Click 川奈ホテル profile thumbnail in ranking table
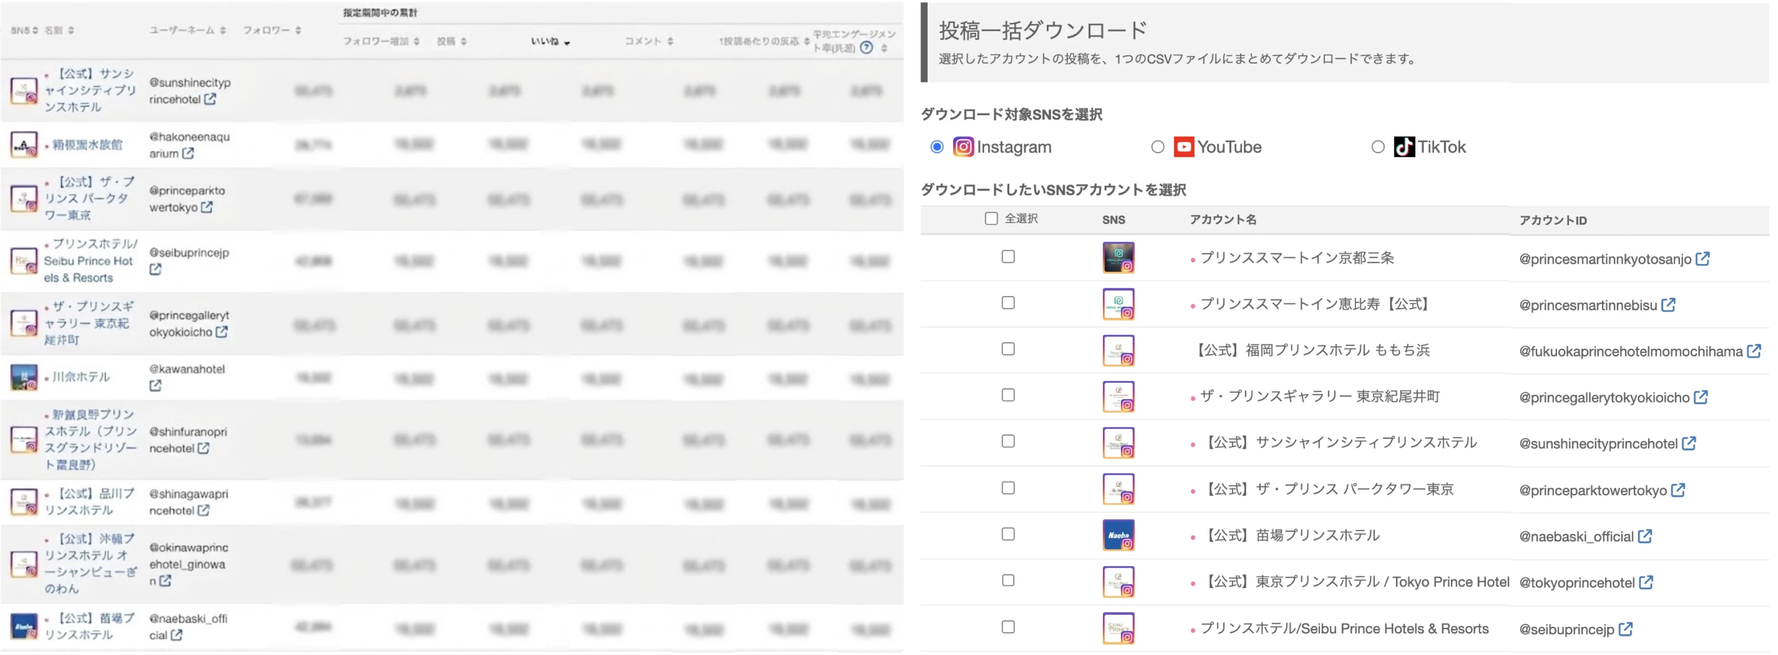The image size is (1778, 655). (x=24, y=377)
